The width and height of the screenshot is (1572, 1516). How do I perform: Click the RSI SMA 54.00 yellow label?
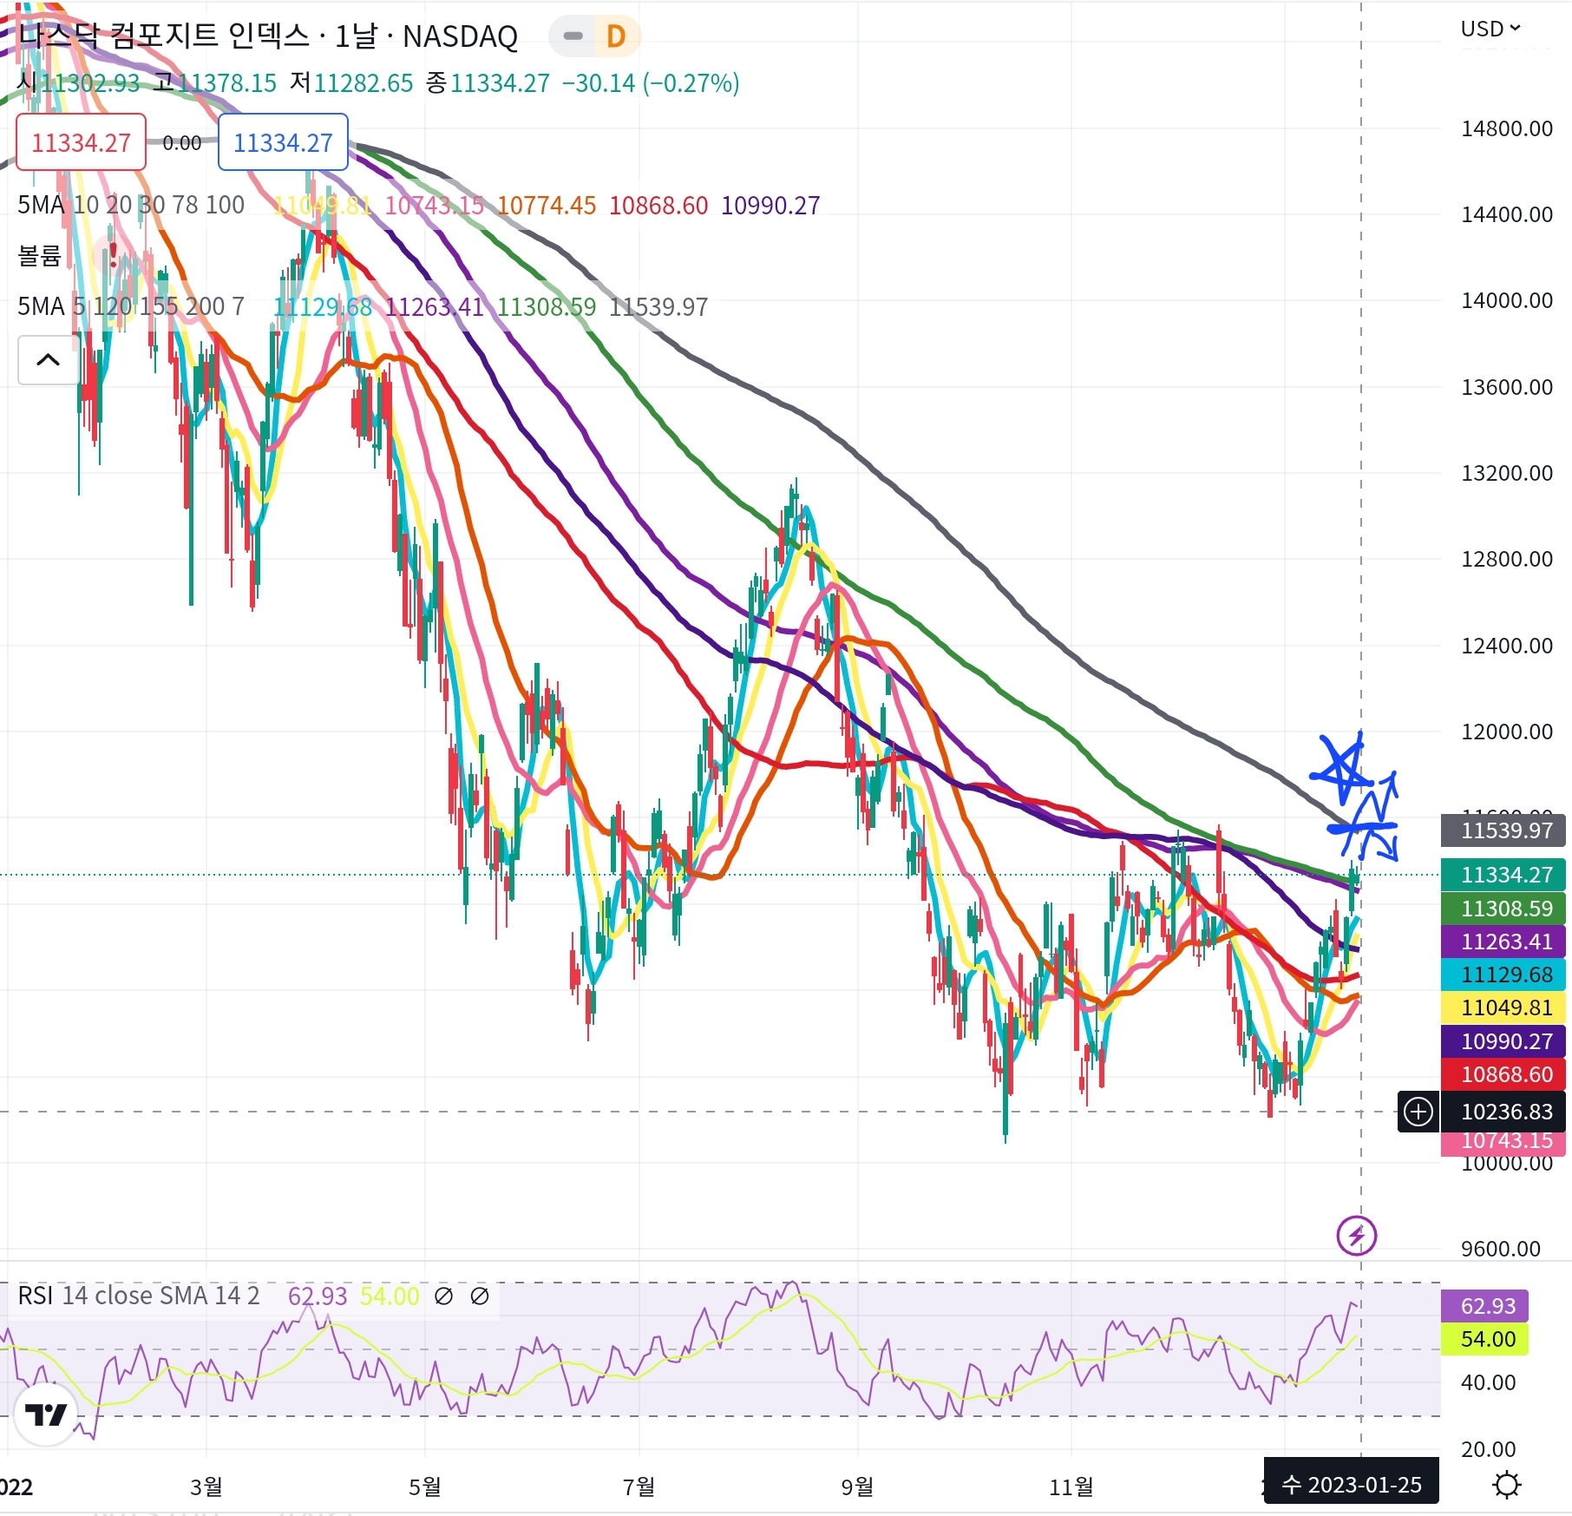(x=1484, y=1339)
